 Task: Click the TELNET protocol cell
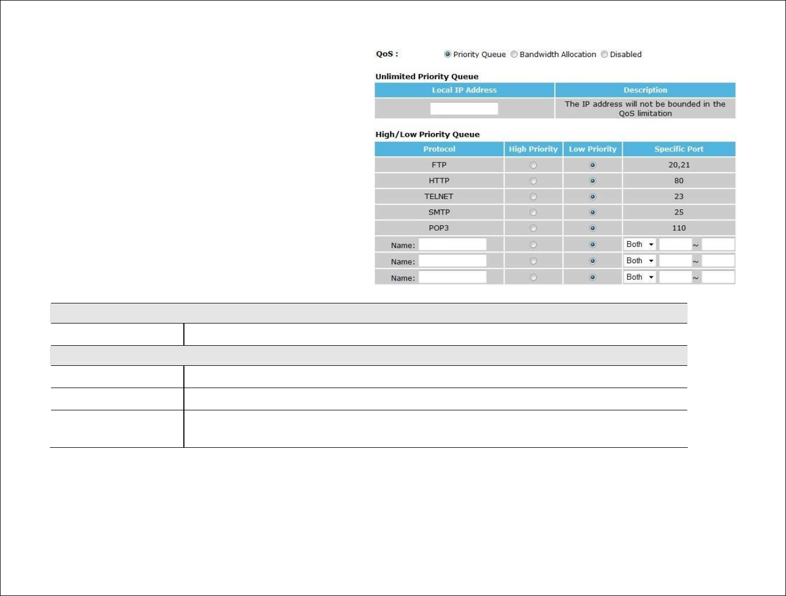pyautogui.click(x=439, y=196)
